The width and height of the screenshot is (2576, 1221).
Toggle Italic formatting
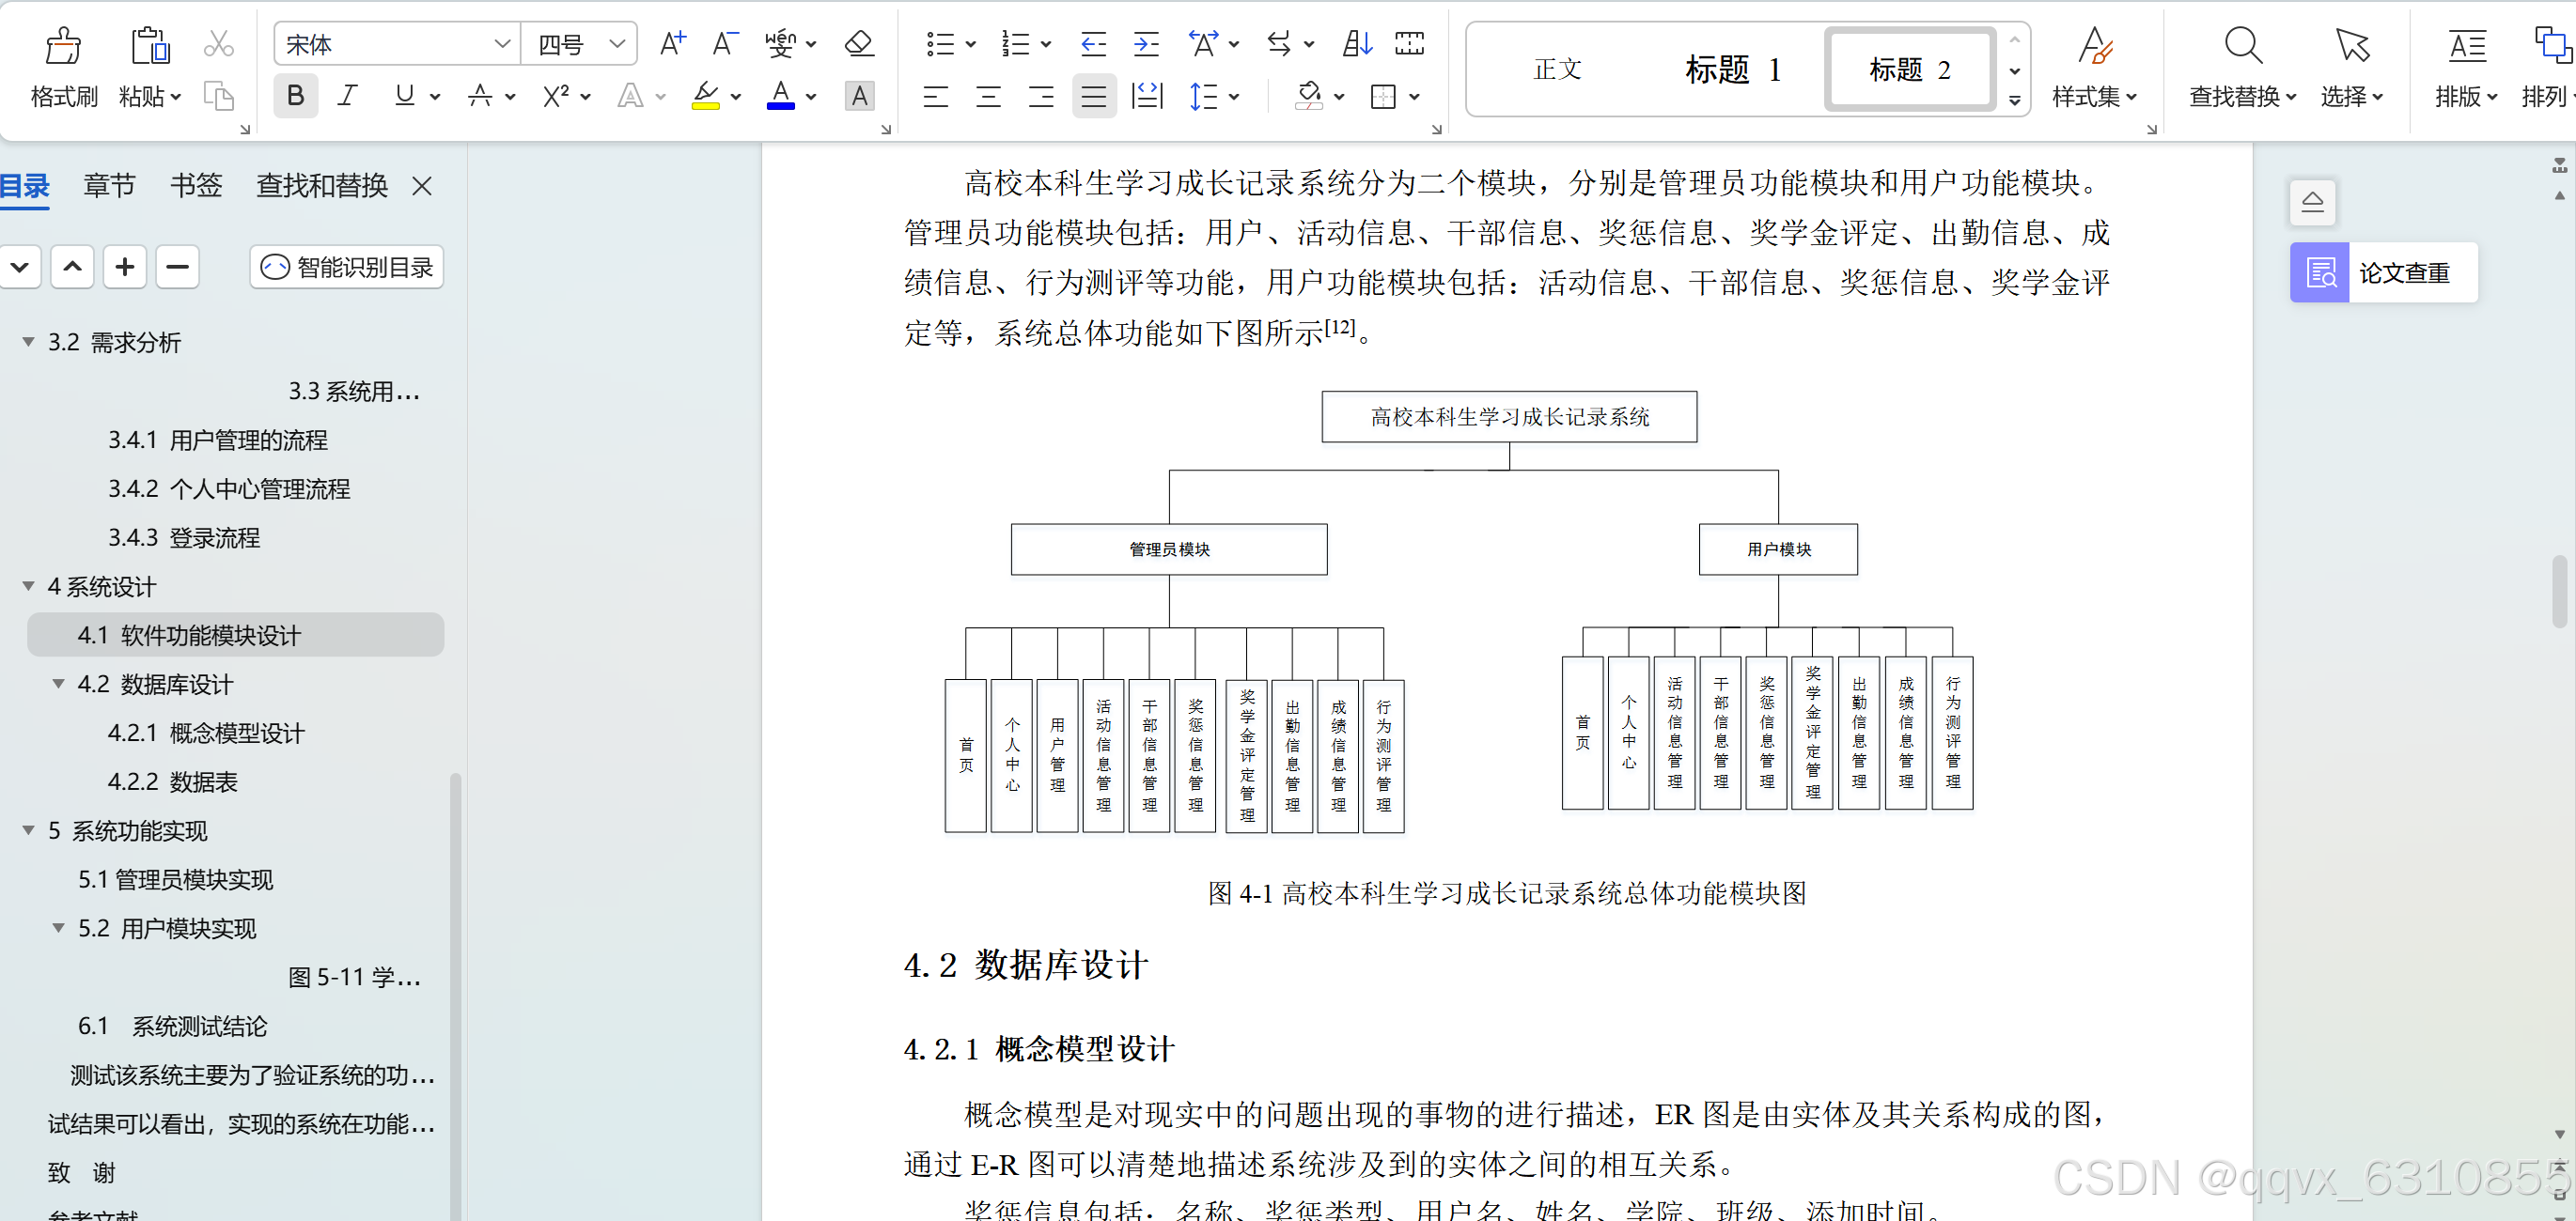click(347, 96)
